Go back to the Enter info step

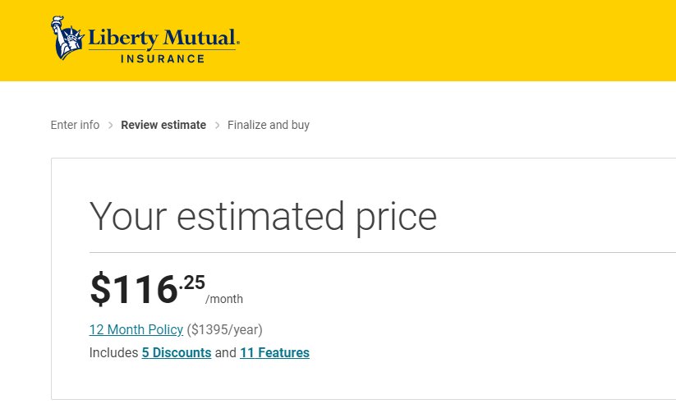coord(75,125)
